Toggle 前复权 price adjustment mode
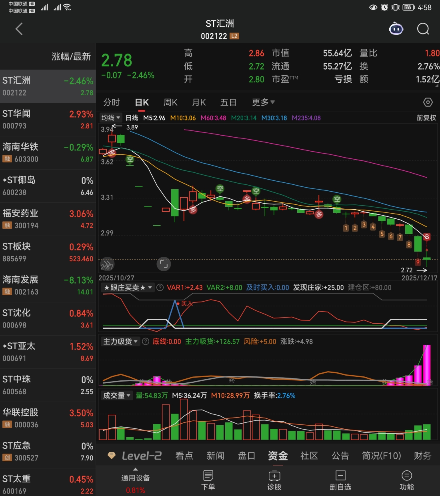440x496 pixels. [x=426, y=118]
